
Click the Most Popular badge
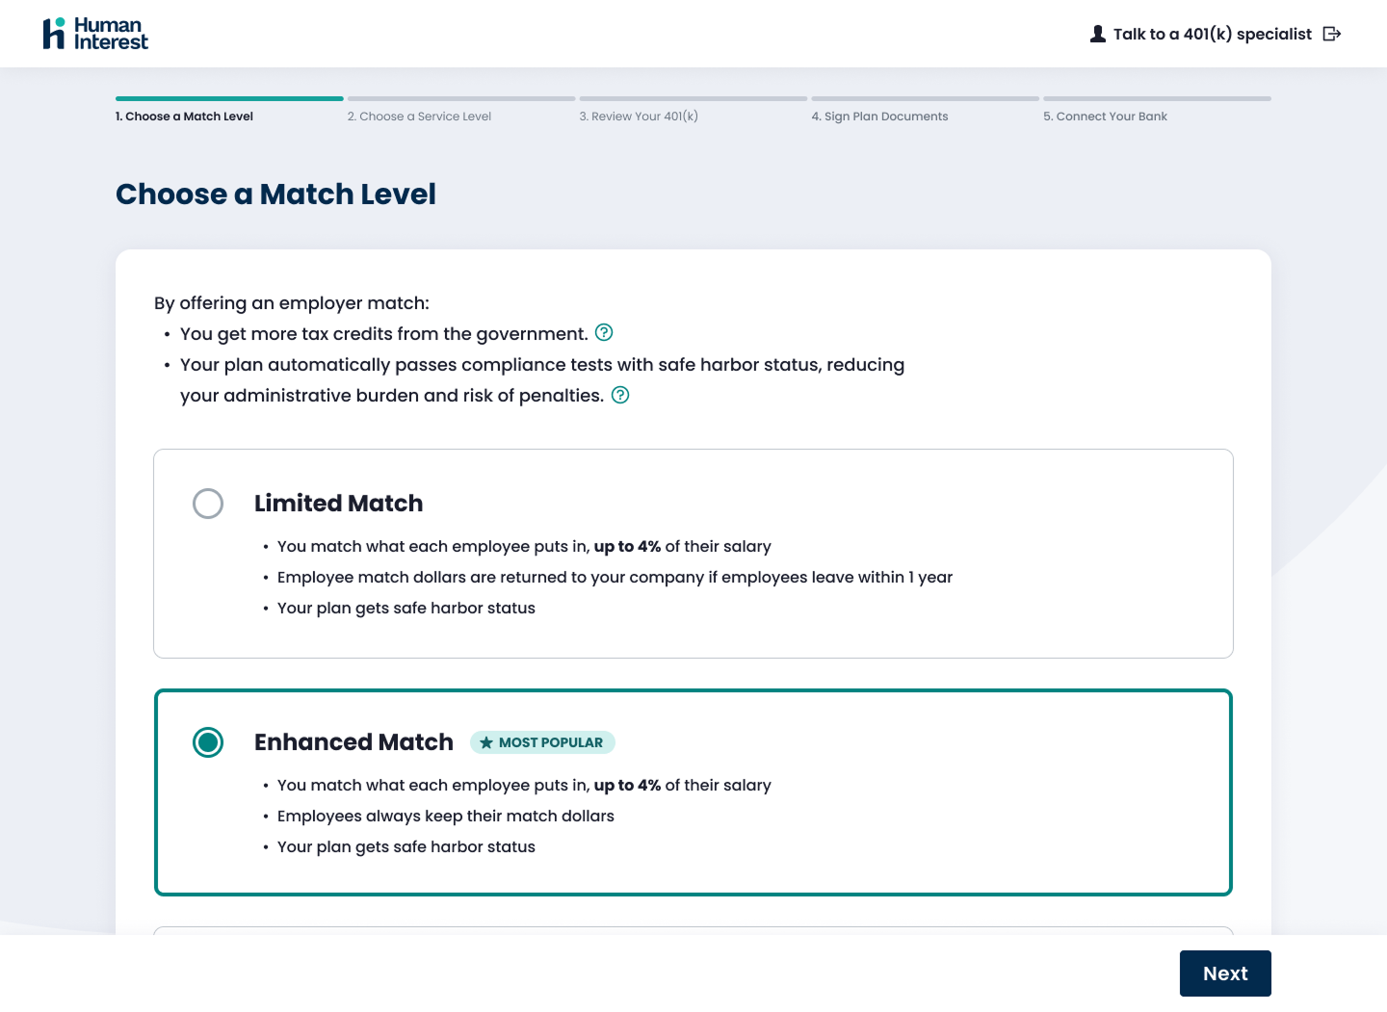[x=542, y=742]
